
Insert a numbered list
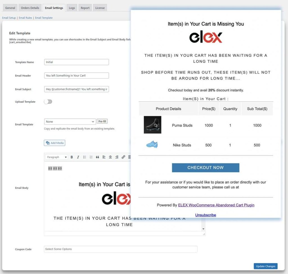click(91, 157)
